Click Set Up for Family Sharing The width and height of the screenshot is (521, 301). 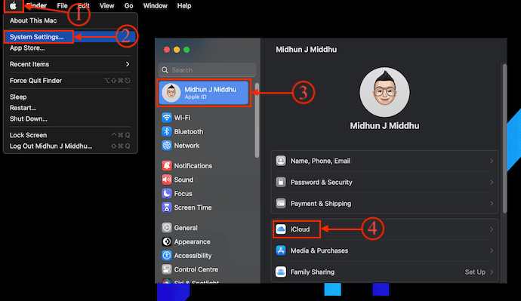(x=475, y=272)
